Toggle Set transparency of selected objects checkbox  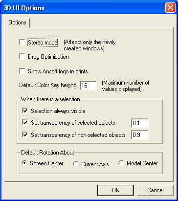[x=25, y=123]
